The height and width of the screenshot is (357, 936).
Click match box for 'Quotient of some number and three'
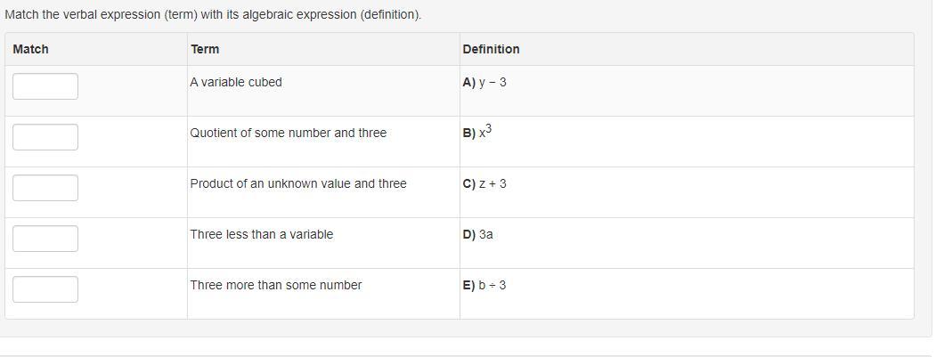[x=45, y=137]
